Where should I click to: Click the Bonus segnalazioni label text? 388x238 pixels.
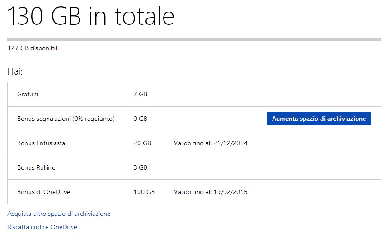coord(44,119)
